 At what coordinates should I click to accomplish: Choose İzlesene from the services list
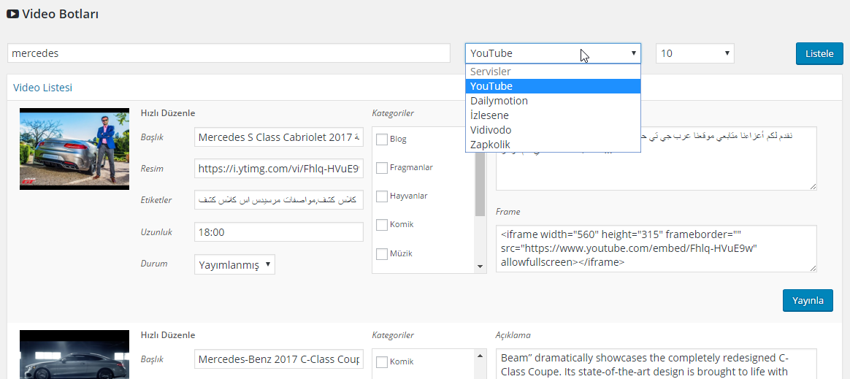553,115
